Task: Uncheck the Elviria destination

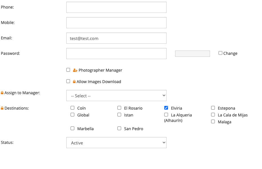Action: pyautogui.click(x=166, y=108)
